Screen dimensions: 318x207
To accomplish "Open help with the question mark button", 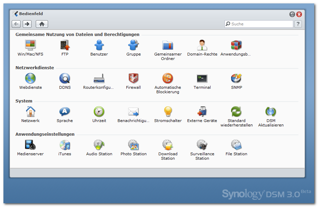I will click(x=298, y=24).
